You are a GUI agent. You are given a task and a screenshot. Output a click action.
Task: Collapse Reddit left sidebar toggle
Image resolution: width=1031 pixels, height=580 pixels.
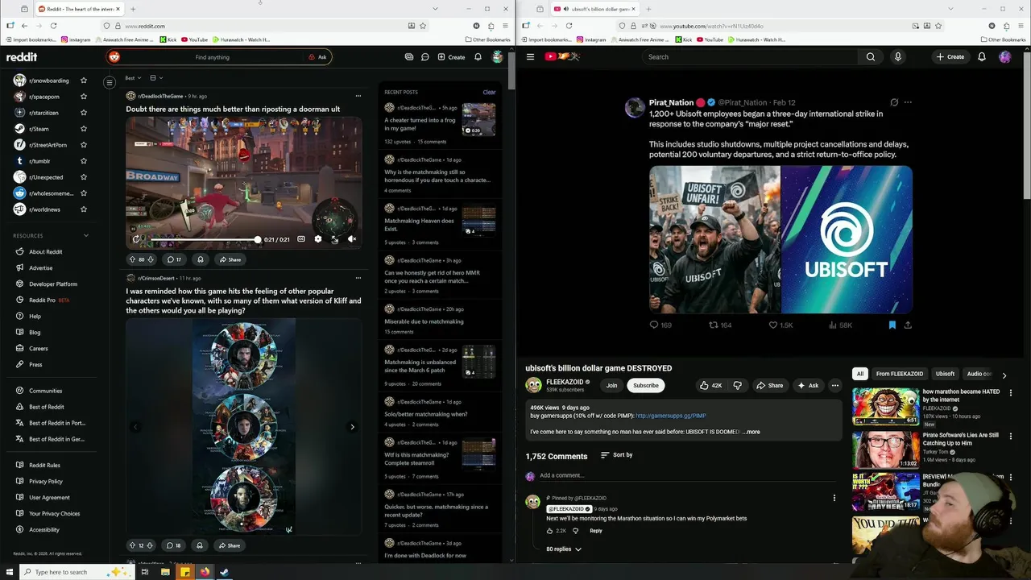coord(110,82)
